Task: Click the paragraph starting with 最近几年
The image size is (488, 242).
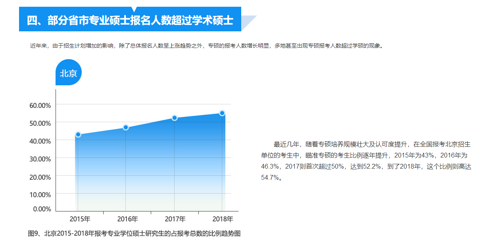Action: 366,161
